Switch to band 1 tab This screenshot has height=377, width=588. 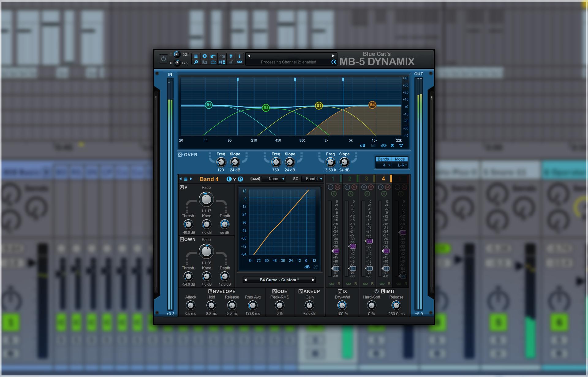[333, 179]
